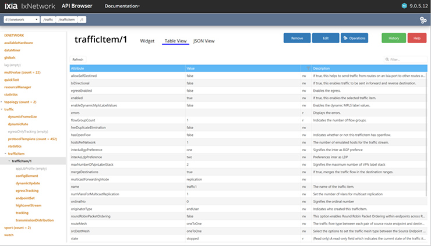The image size is (431, 246).
Task: Open the History button
Action: coord(394,38)
